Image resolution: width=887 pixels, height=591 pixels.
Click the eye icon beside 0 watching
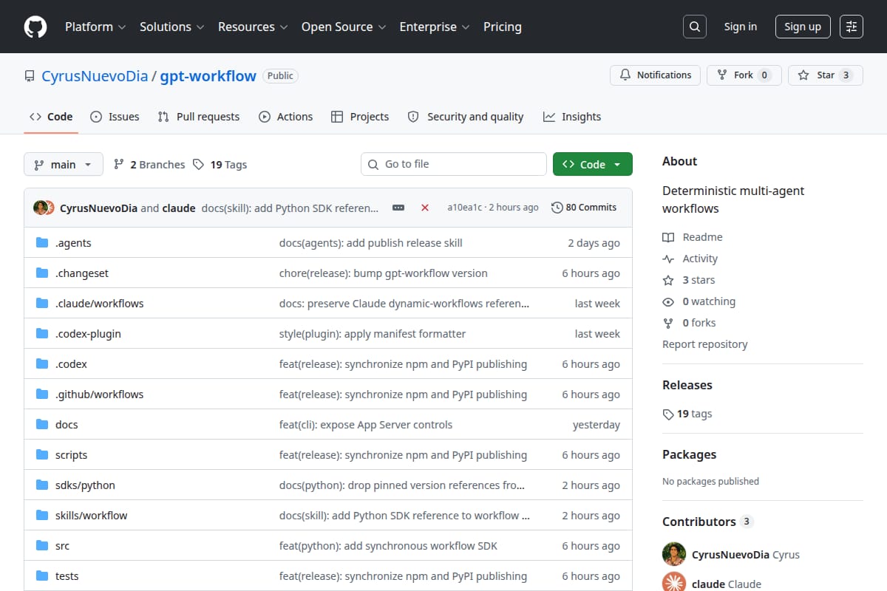[x=668, y=301]
